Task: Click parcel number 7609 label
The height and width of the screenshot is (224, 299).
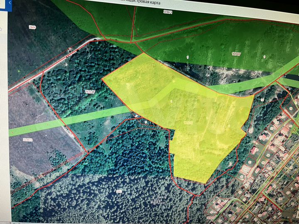Action: (32, 27)
